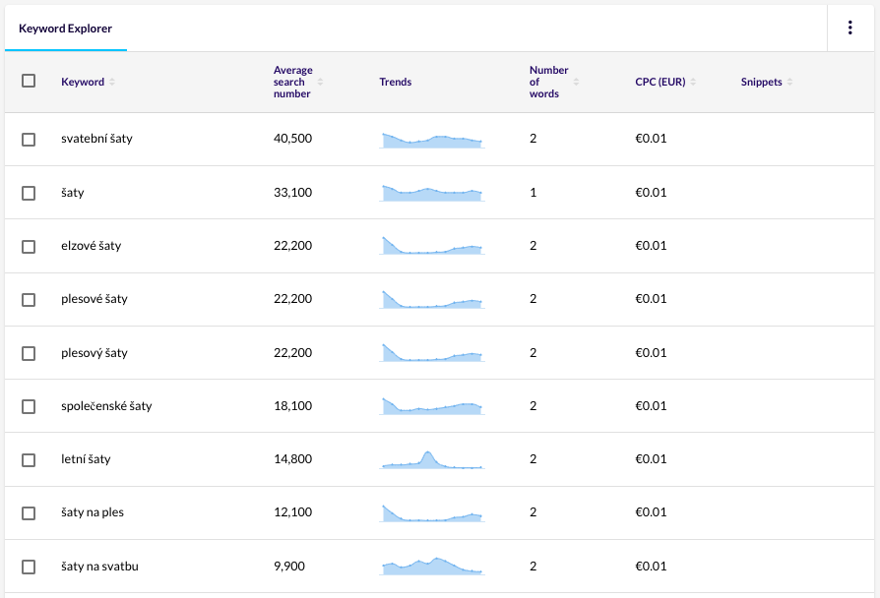View the plesové šaty trend sparkline
Viewport: 880px width, 598px height.
pyautogui.click(x=431, y=300)
